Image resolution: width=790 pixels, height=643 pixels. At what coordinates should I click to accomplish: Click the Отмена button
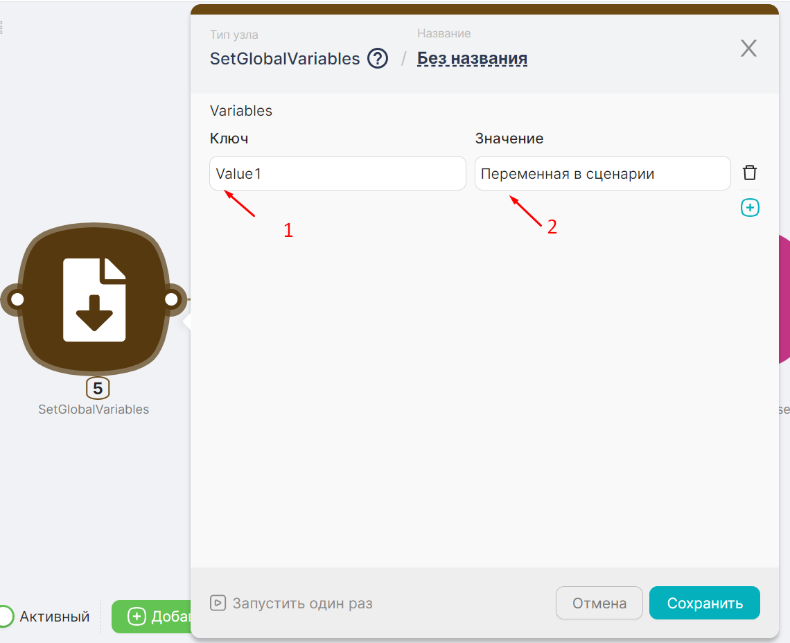point(599,603)
